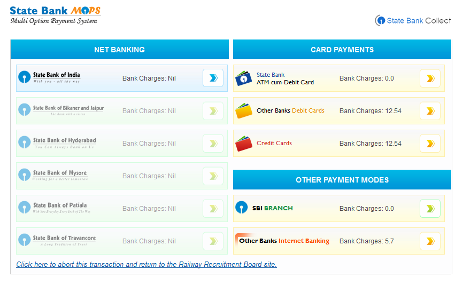The width and height of the screenshot is (463, 285).
Task: Choose Other Banks Internet Banking arrow
Action: point(430,241)
